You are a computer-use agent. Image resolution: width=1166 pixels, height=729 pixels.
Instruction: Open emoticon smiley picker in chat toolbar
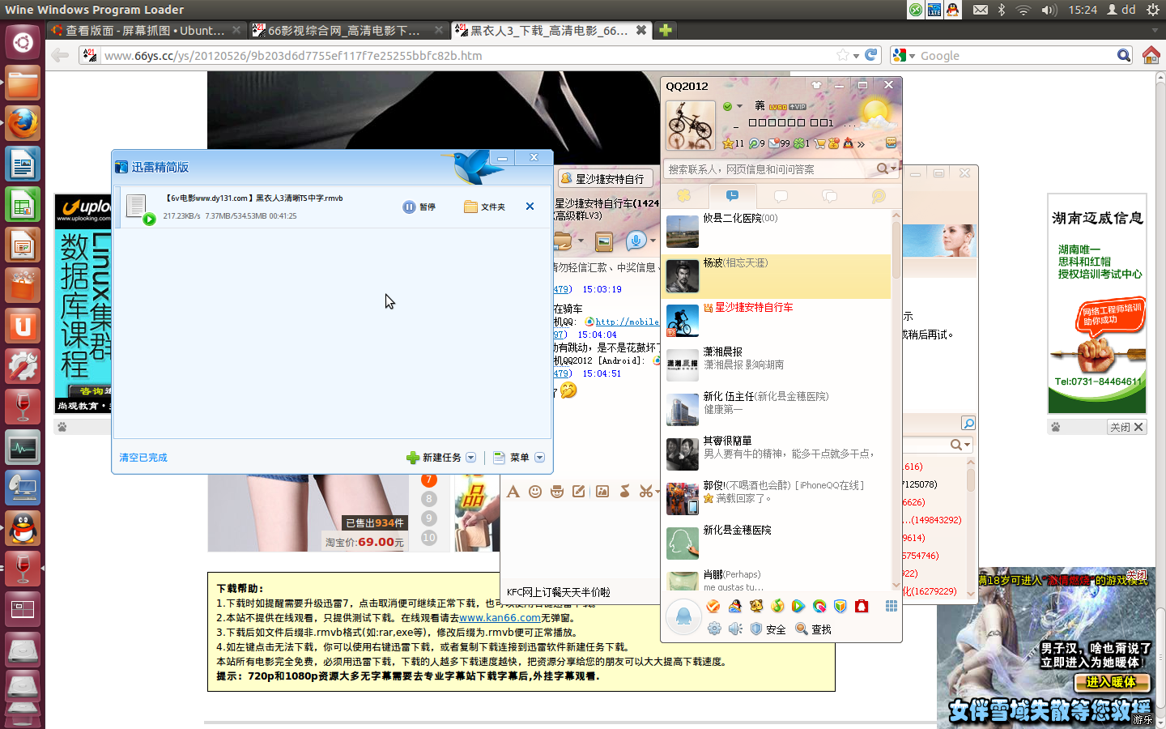(535, 491)
